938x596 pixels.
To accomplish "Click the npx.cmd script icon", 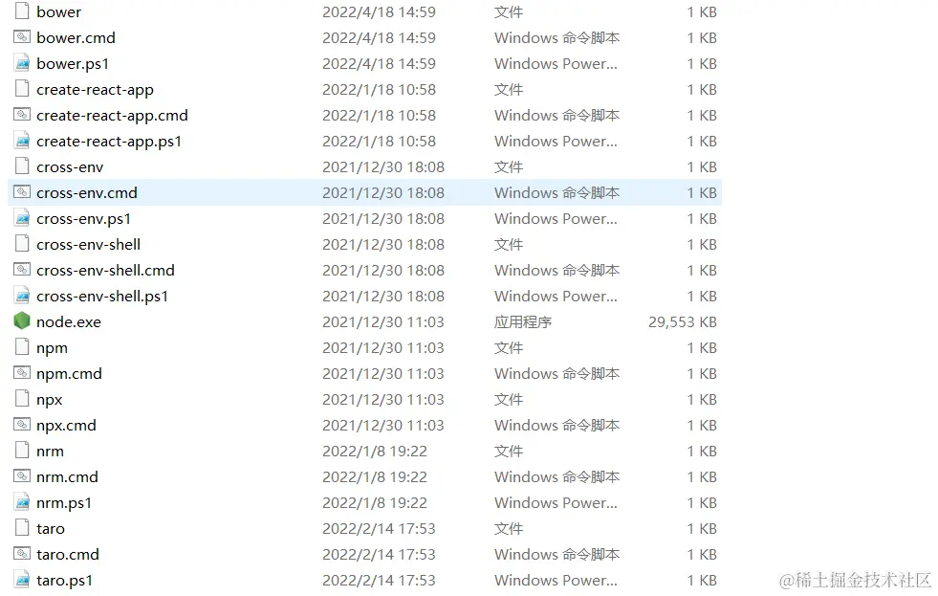I will [22, 424].
